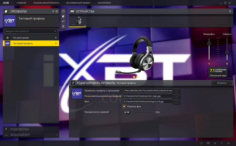Click the По умолчанию profile color-wheel icon

[7, 38]
